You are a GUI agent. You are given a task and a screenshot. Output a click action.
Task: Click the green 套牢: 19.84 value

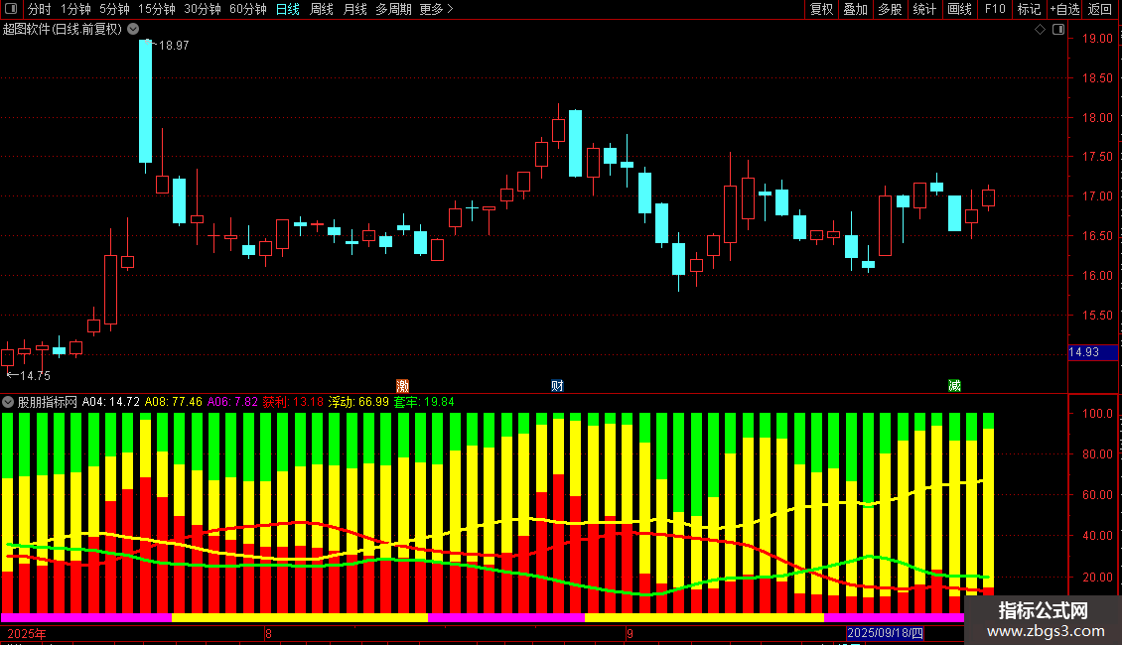point(424,402)
